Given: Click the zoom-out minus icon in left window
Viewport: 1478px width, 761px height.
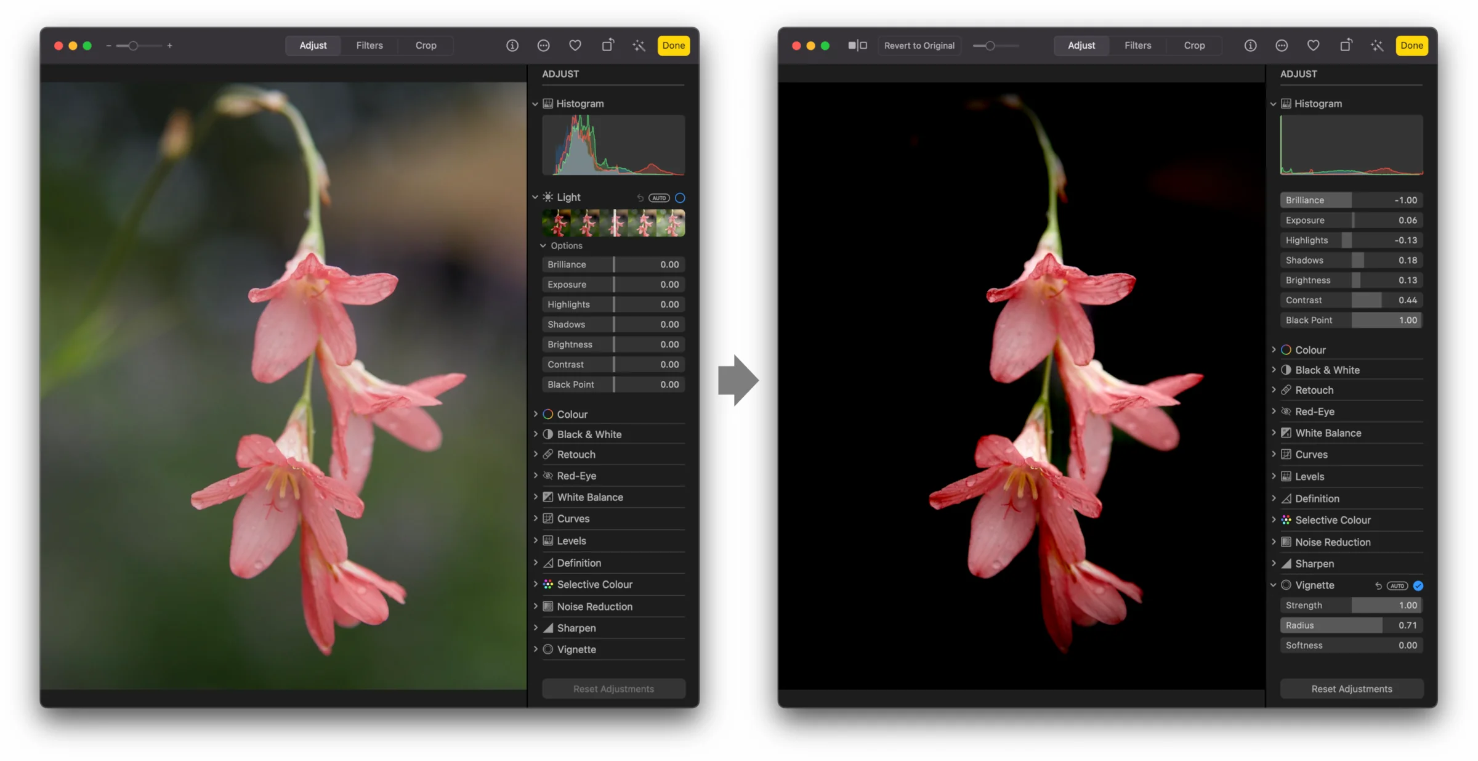Looking at the screenshot, I should pyautogui.click(x=108, y=46).
